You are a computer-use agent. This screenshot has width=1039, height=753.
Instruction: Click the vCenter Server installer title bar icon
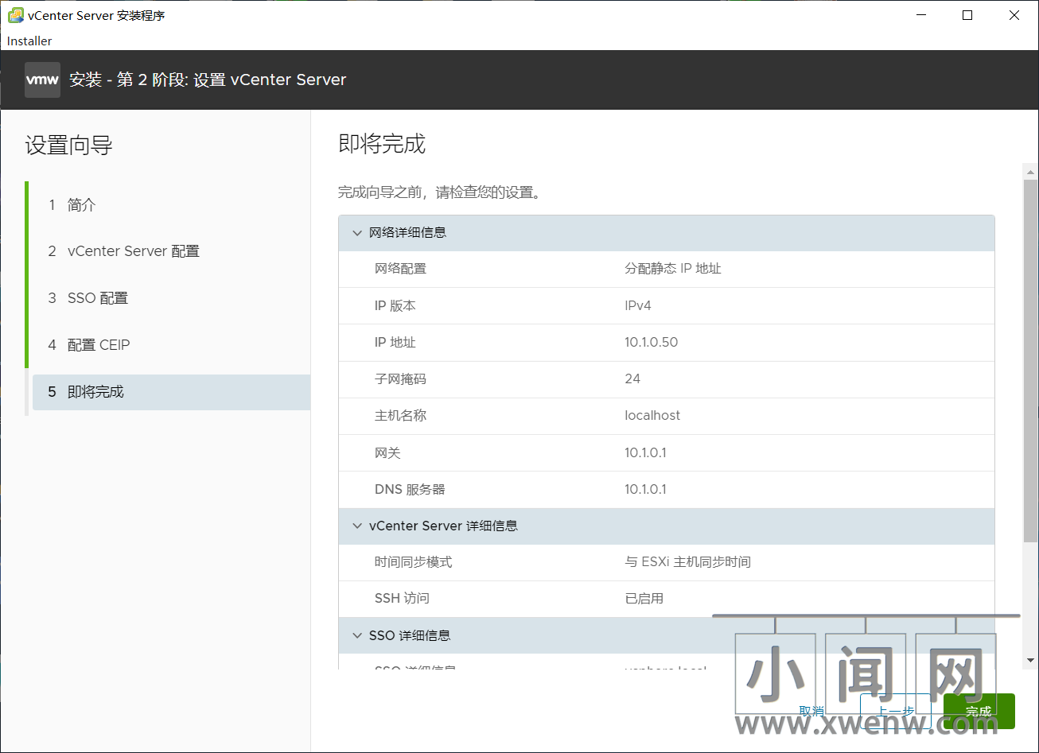tap(15, 15)
